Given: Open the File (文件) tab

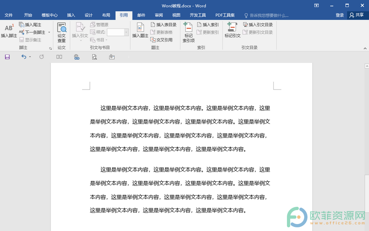Looking at the screenshot, I should (9, 15).
